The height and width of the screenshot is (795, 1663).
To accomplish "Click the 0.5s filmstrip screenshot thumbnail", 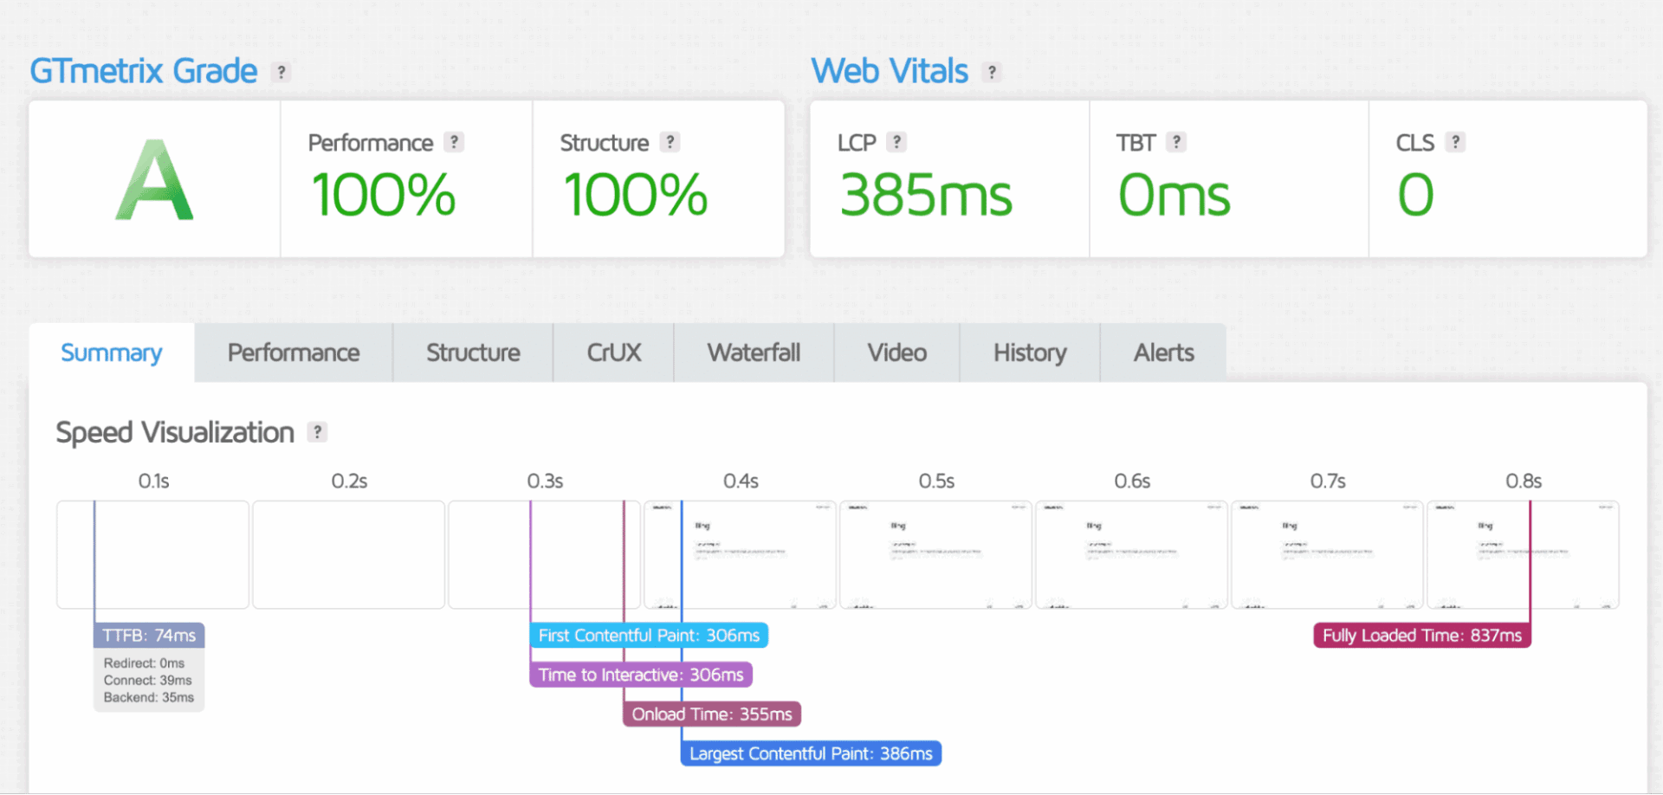I will pyautogui.click(x=936, y=555).
